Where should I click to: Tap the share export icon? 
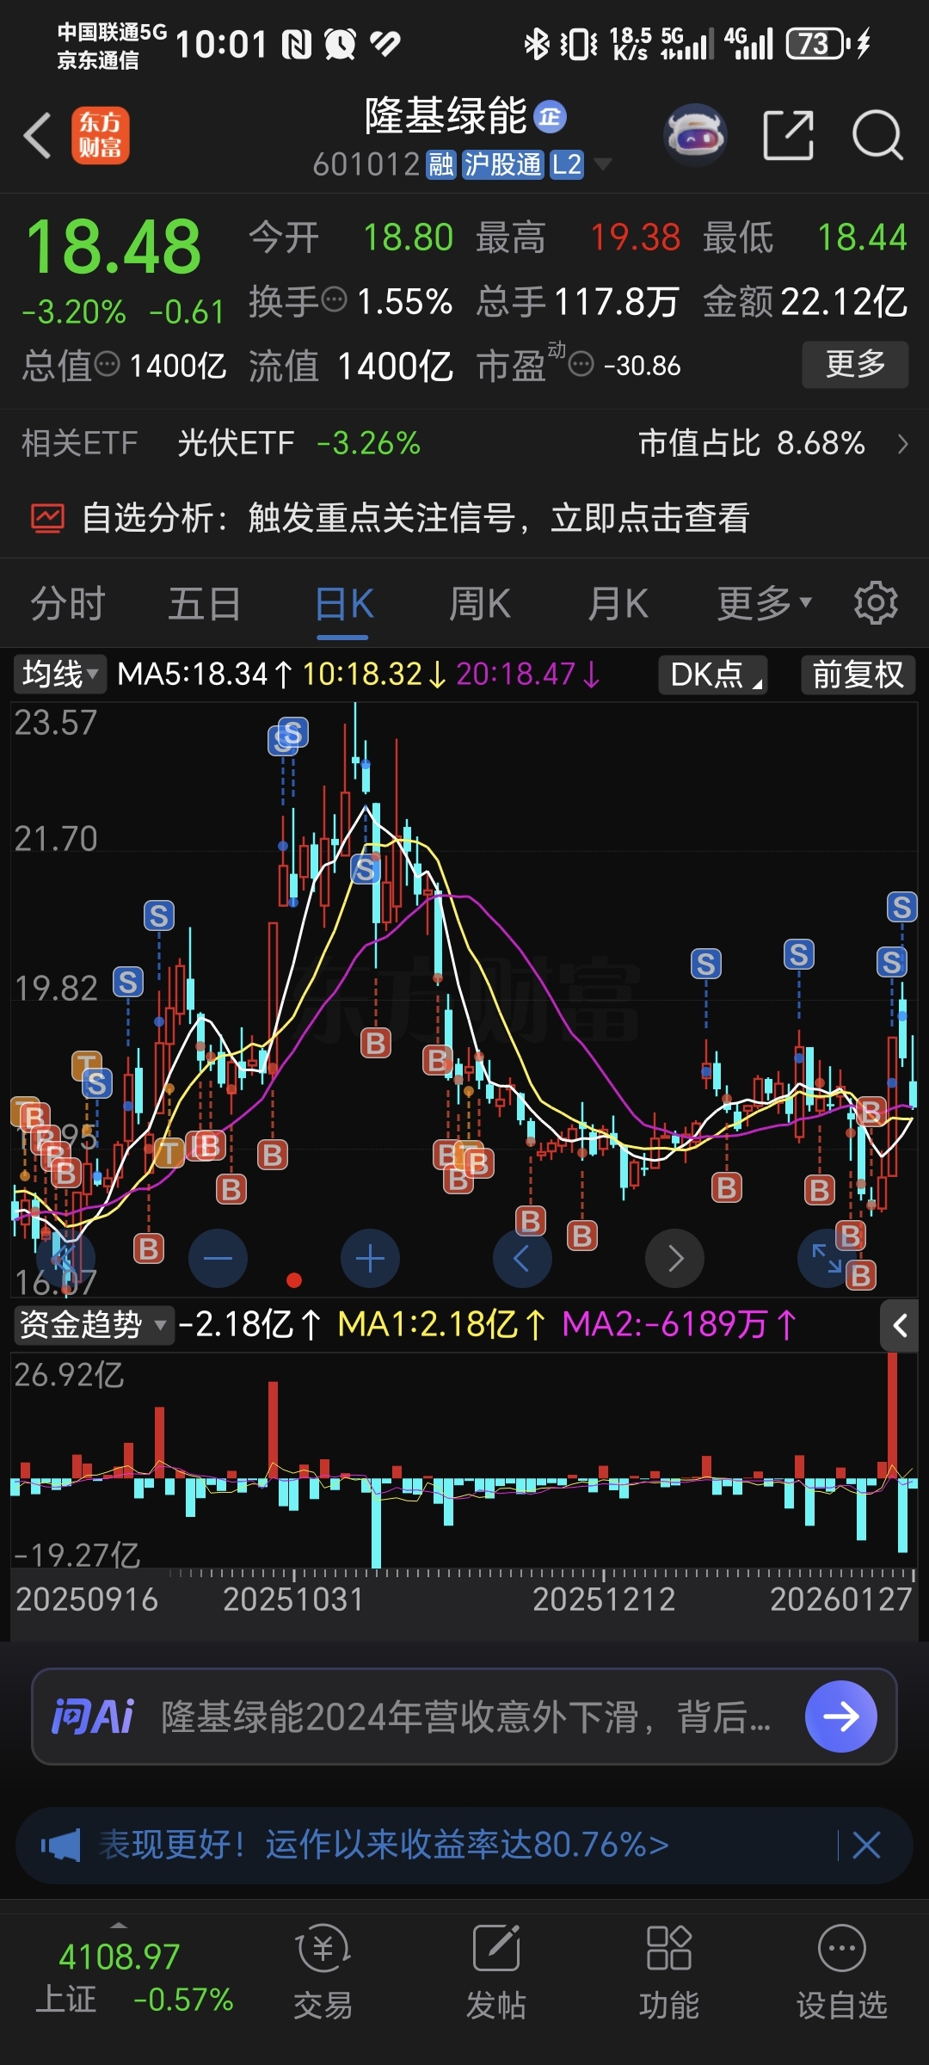789,135
